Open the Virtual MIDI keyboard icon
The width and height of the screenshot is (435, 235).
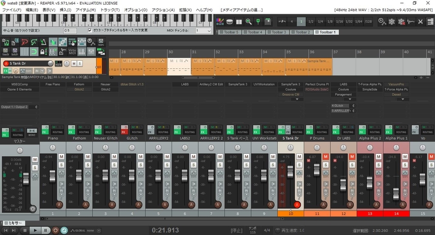(x=72, y=51)
